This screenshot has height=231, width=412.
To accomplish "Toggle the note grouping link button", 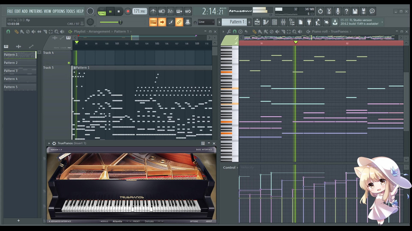I will pyautogui.click(x=179, y=22).
